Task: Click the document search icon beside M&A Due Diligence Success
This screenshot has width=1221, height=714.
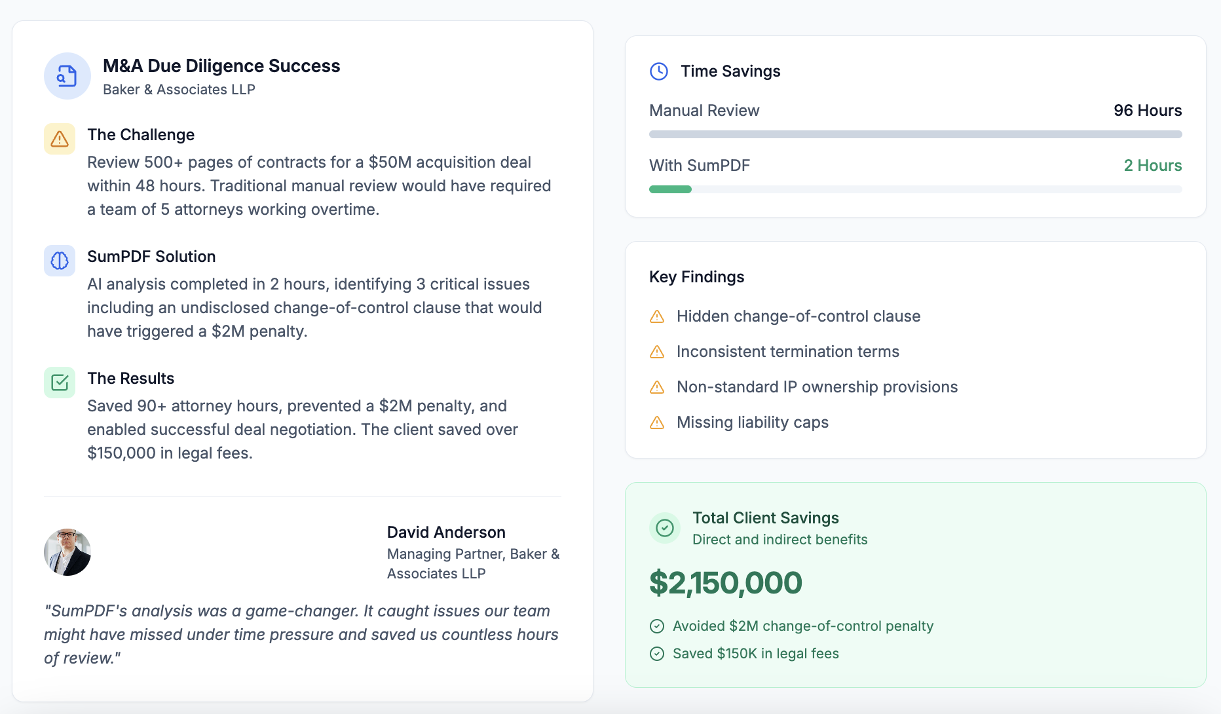Action: [x=67, y=76]
